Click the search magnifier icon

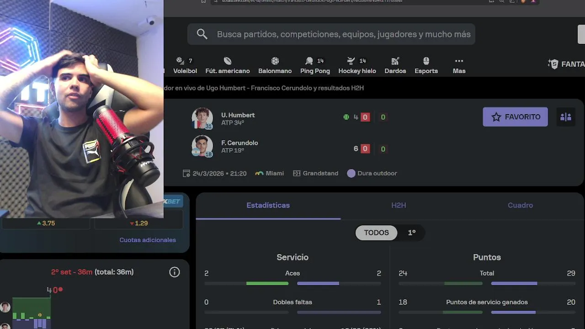pos(202,34)
